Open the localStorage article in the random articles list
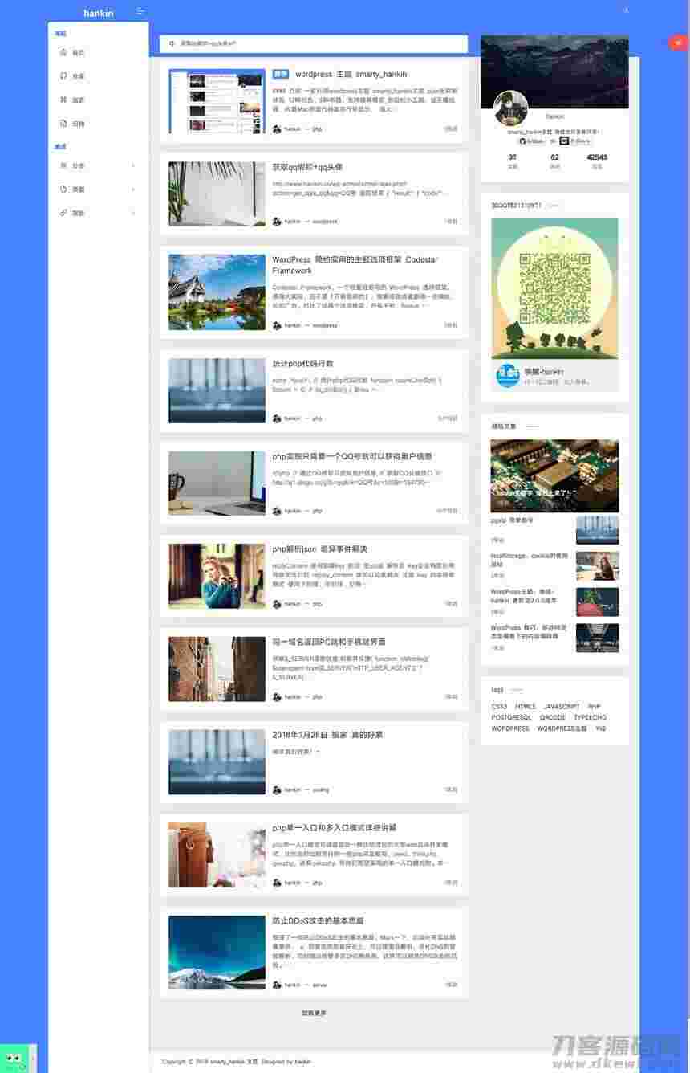This screenshot has height=1073, width=690. [530, 559]
